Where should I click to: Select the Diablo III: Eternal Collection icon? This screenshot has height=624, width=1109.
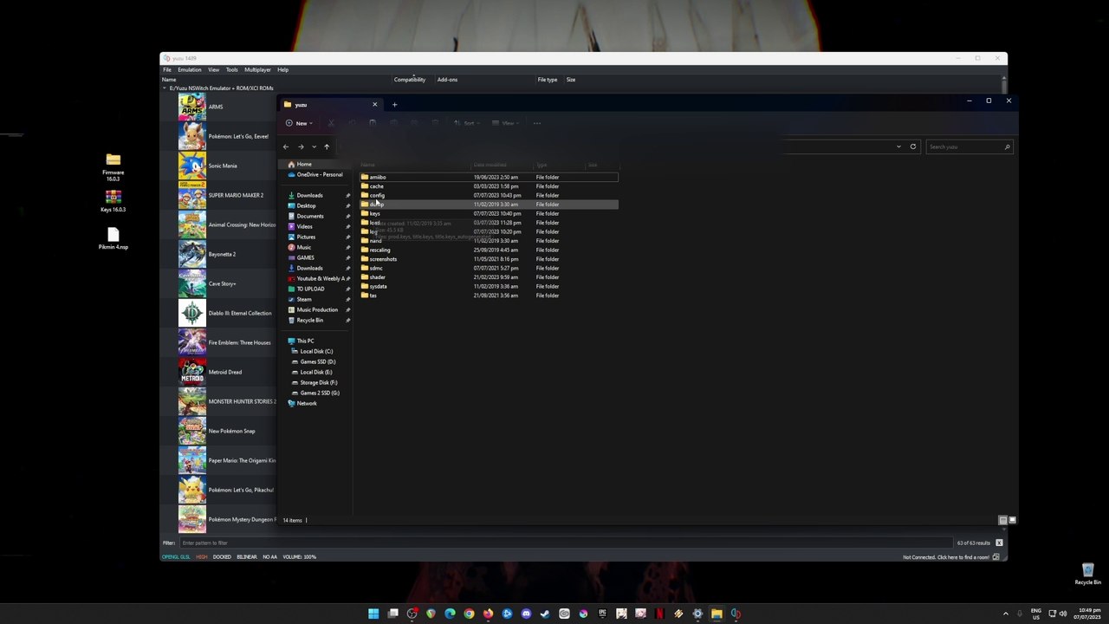tap(191, 313)
